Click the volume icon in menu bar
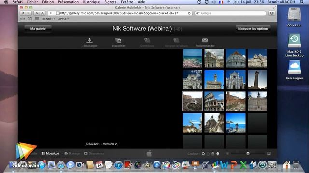The image size is (309, 173). point(213,2)
